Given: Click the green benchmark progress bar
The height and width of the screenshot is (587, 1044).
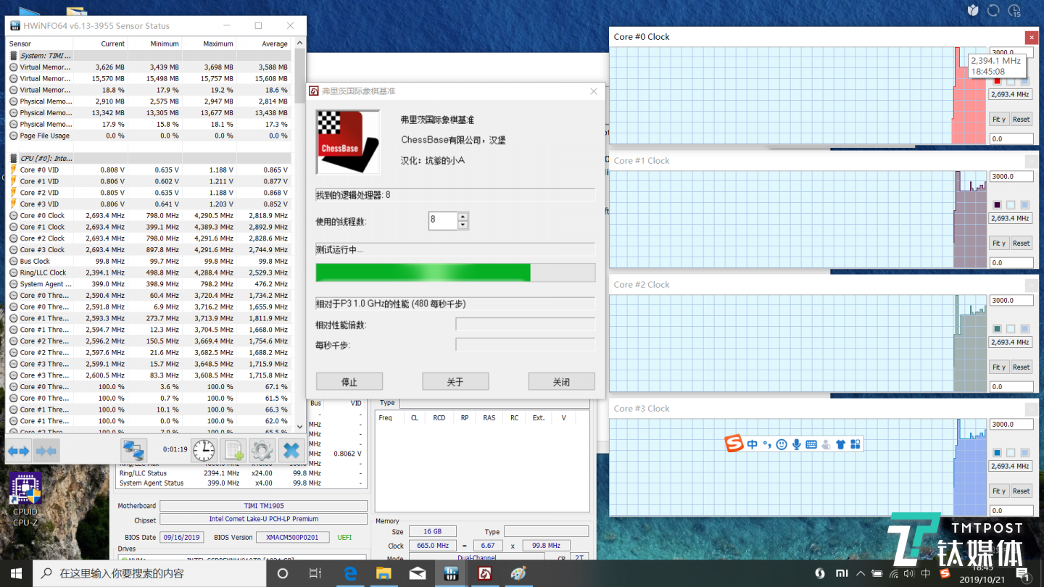Looking at the screenshot, I should 423,272.
